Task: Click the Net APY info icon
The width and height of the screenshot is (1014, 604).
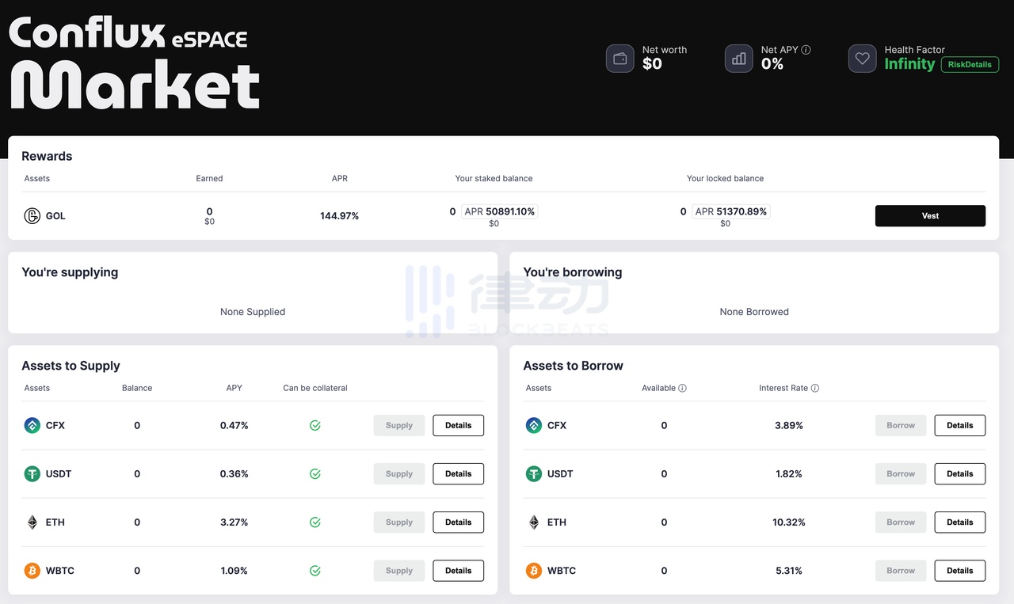Action: (806, 50)
